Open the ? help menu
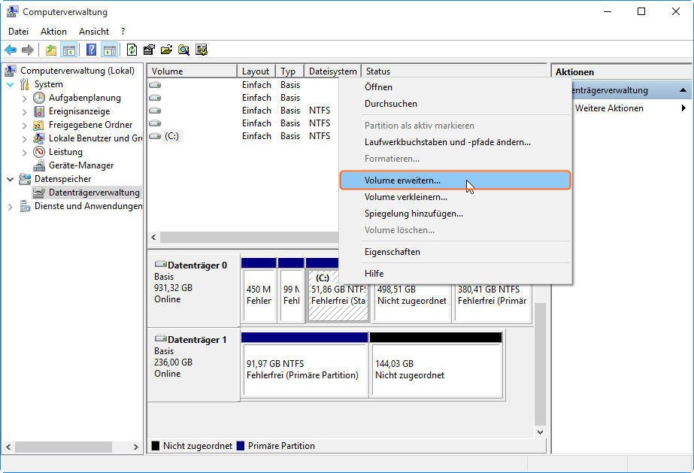The height and width of the screenshot is (473, 694). click(123, 32)
